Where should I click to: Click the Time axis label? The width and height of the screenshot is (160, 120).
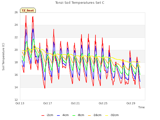[141, 107]
